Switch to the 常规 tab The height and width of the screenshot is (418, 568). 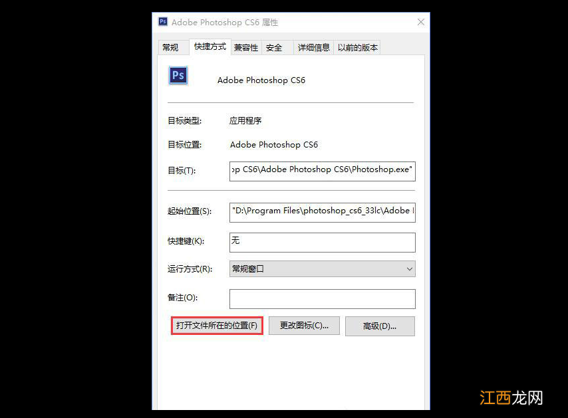click(x=173, y=47)
